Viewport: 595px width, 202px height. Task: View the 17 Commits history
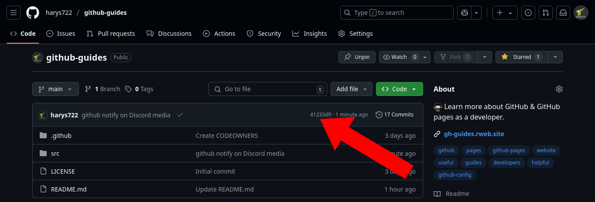[394, 115]
